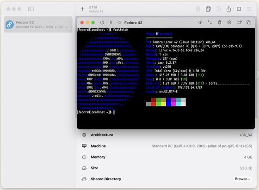Stop the VM with the square icon
Screen dimensions: 259x190
(239, 9)
